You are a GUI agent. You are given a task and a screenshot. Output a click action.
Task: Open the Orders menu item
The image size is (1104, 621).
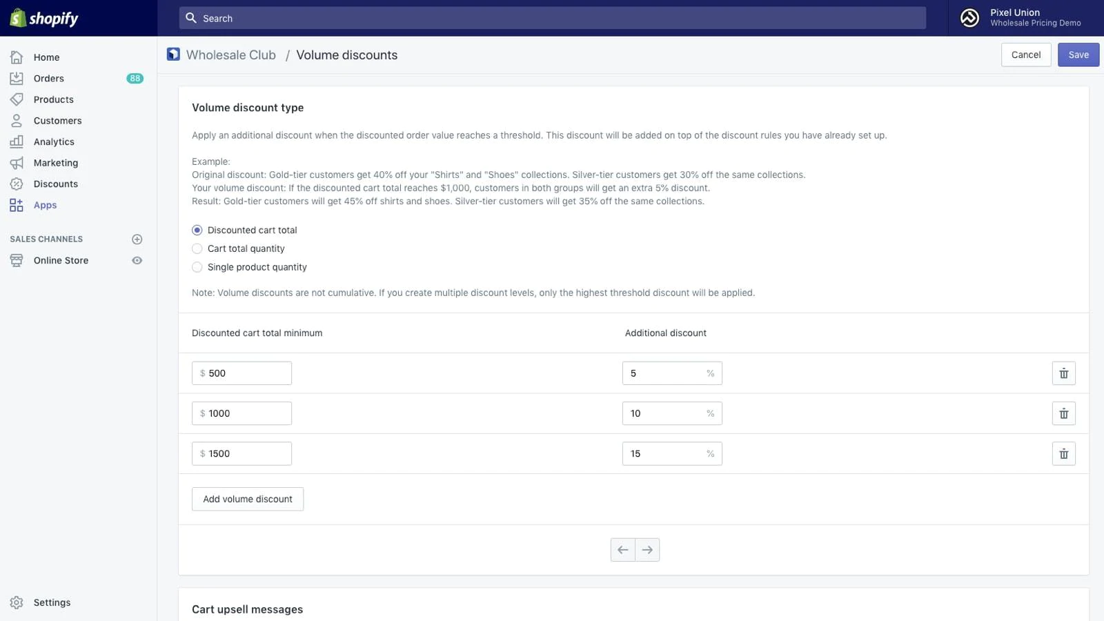[x=49, y=79]
